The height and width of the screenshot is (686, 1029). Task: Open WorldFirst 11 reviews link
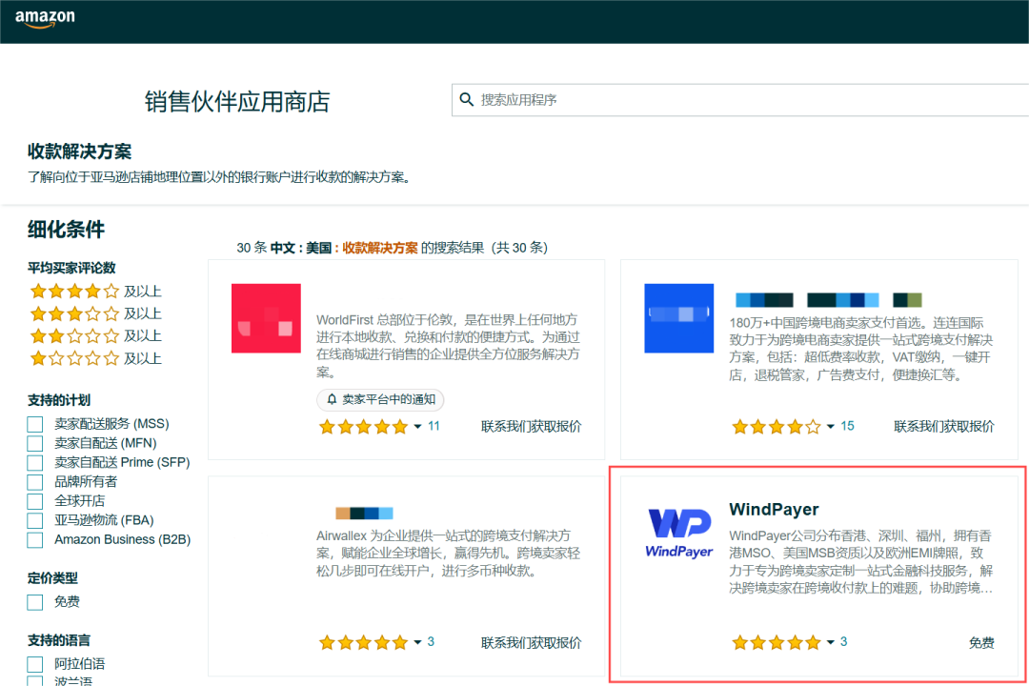click(x=434, y=426)
